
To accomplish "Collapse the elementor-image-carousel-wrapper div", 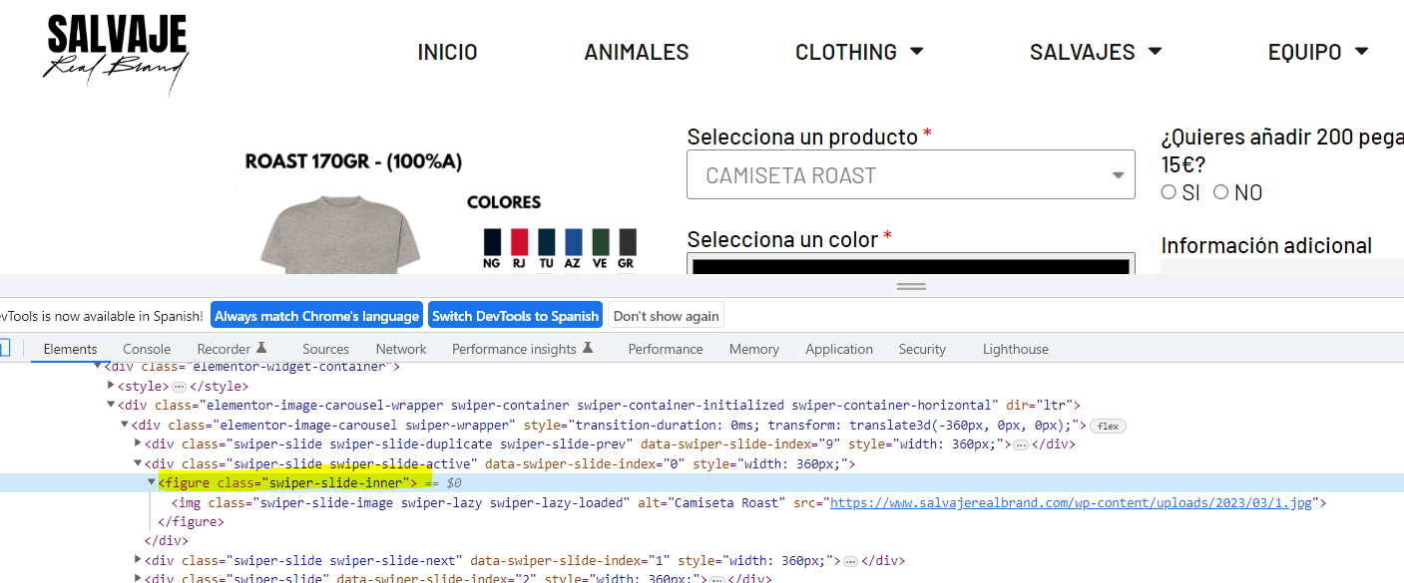I will click(x=112, y=406).
